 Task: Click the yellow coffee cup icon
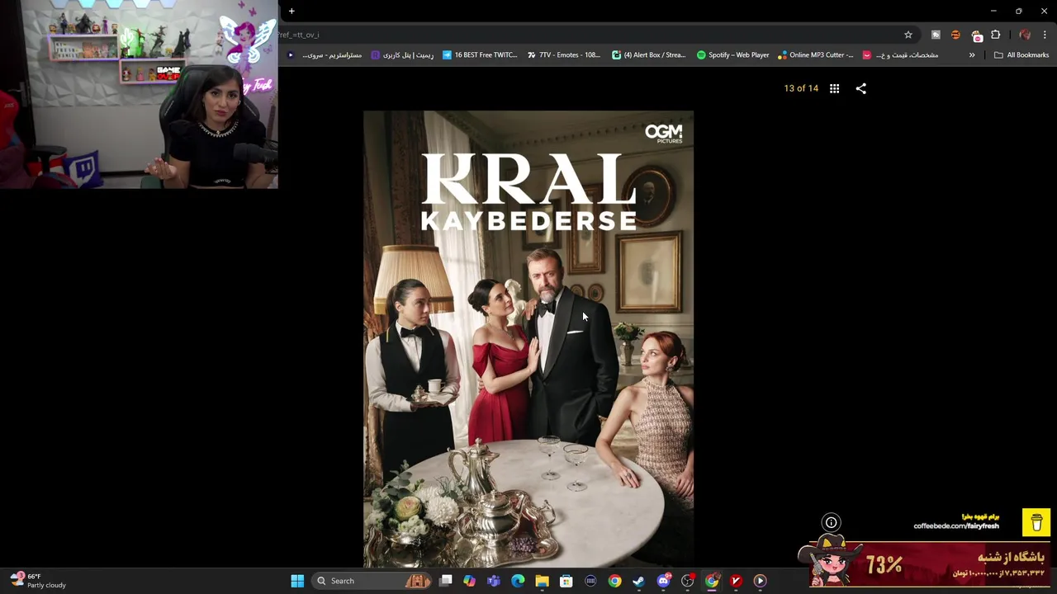[1036, 522]
